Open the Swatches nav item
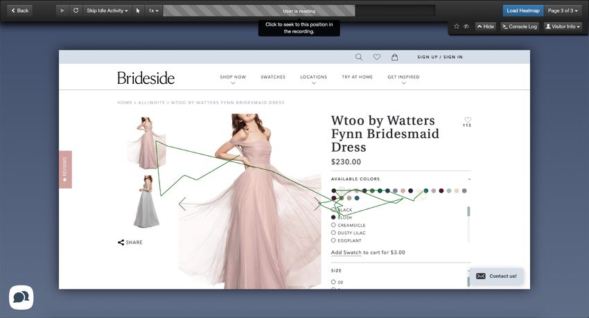589x318 pixels. tap(273, 77)
